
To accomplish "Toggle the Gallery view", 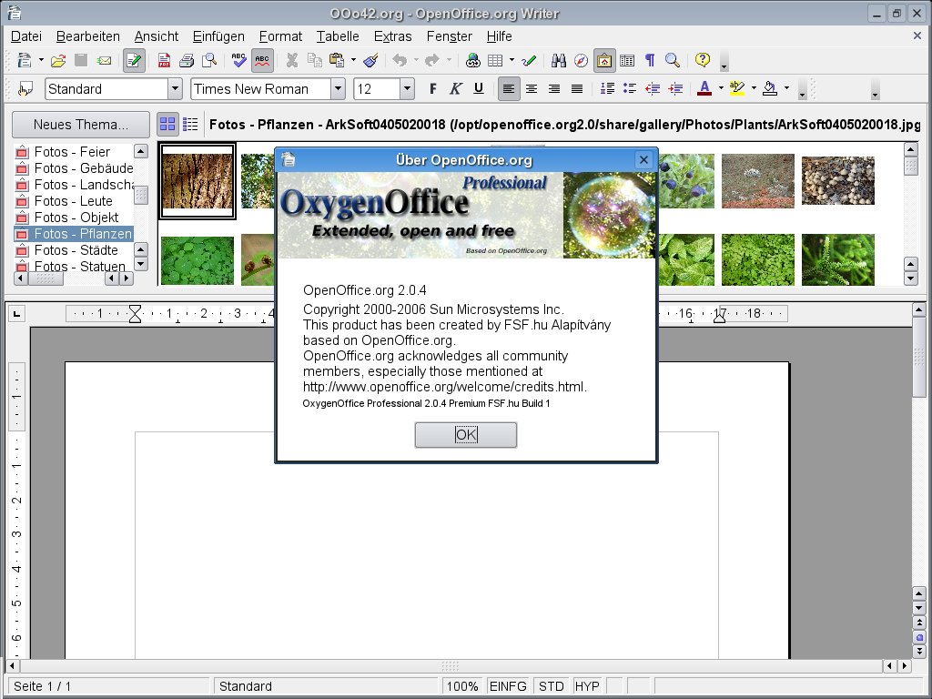I will (x=604, y=61).
